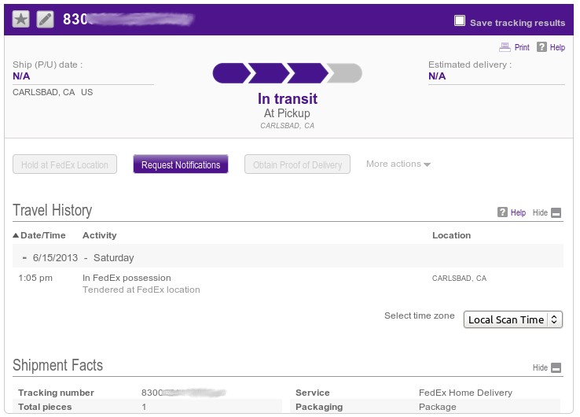This screenshot has width=580, height=417.
Task: Click Help link beside Travel History
Action: 518,213
